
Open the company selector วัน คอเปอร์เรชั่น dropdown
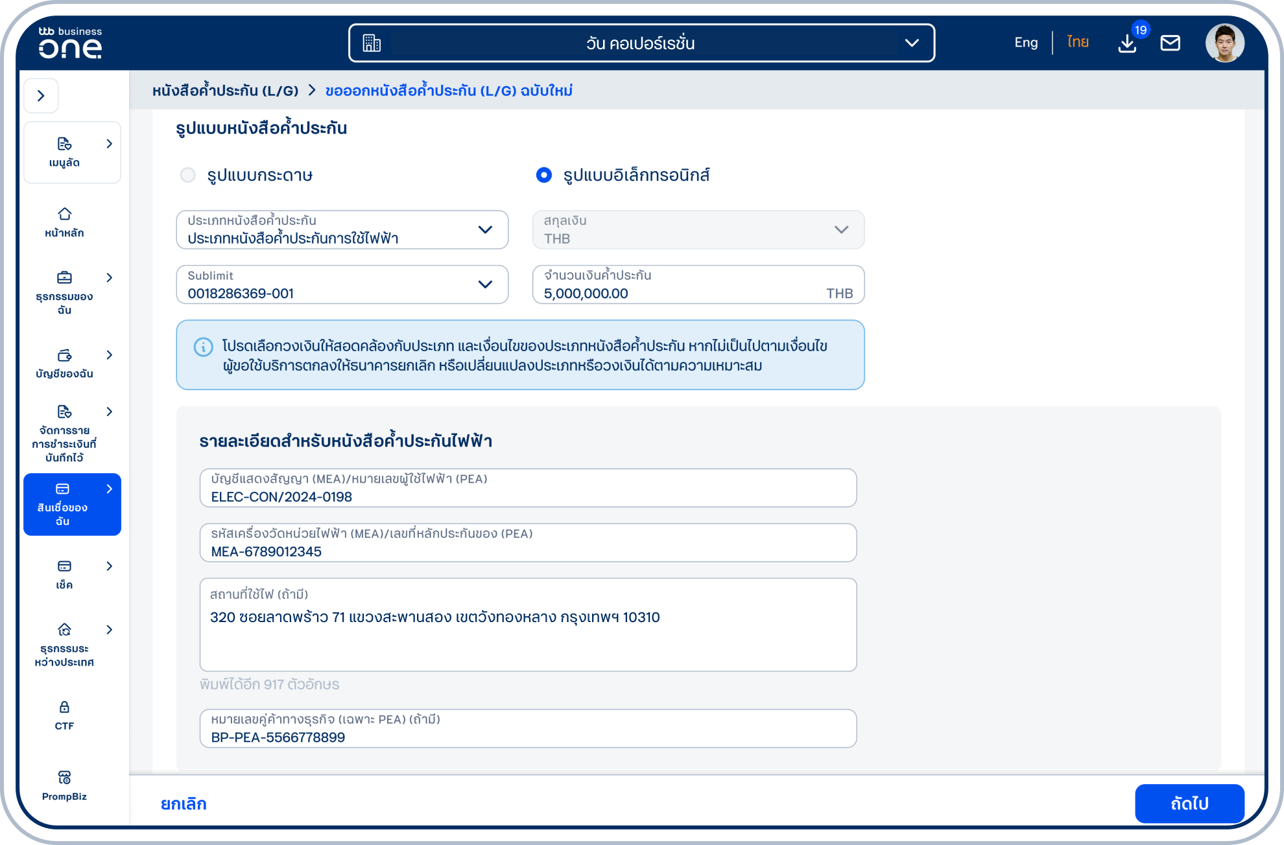tap(641, 43)
